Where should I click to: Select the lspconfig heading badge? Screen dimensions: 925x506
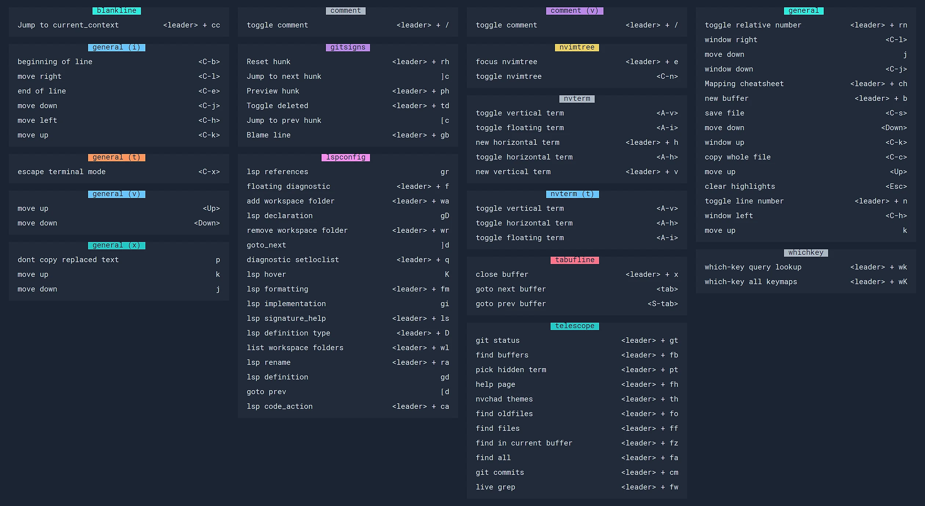pyautogui.click(x=345, y=157)
